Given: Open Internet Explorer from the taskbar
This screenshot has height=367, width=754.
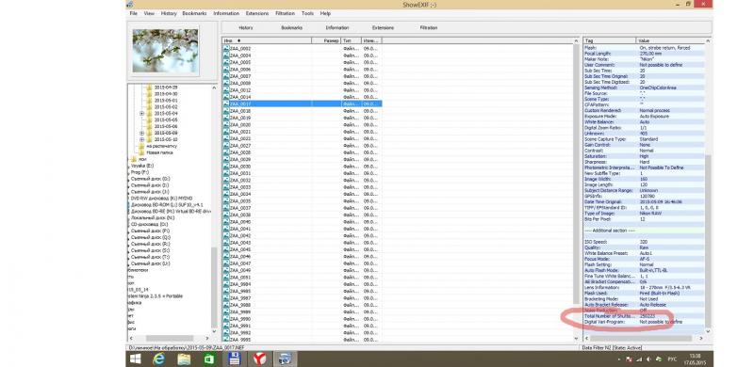Looking at the screenshot, I should (159, 359).
